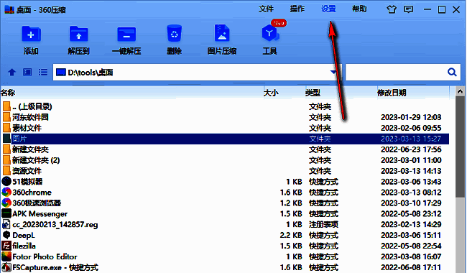The width and height of the screenshot is (467, 273).
Task: Click the 2.2 KB size cell of DeepL
Action: point(291,235)
